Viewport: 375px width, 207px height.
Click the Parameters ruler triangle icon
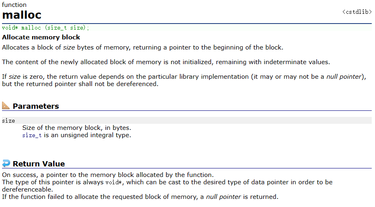[x=6, y=106]
